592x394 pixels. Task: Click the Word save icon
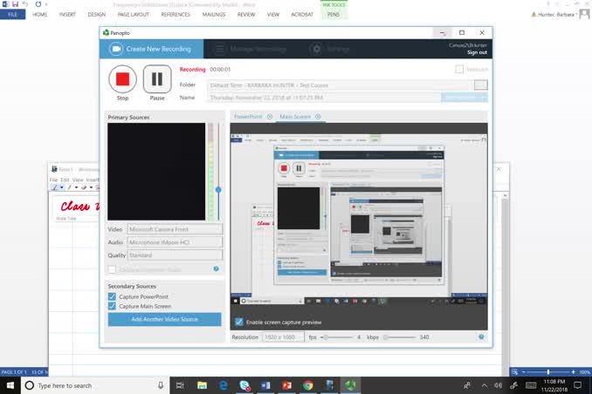[16, 4]
